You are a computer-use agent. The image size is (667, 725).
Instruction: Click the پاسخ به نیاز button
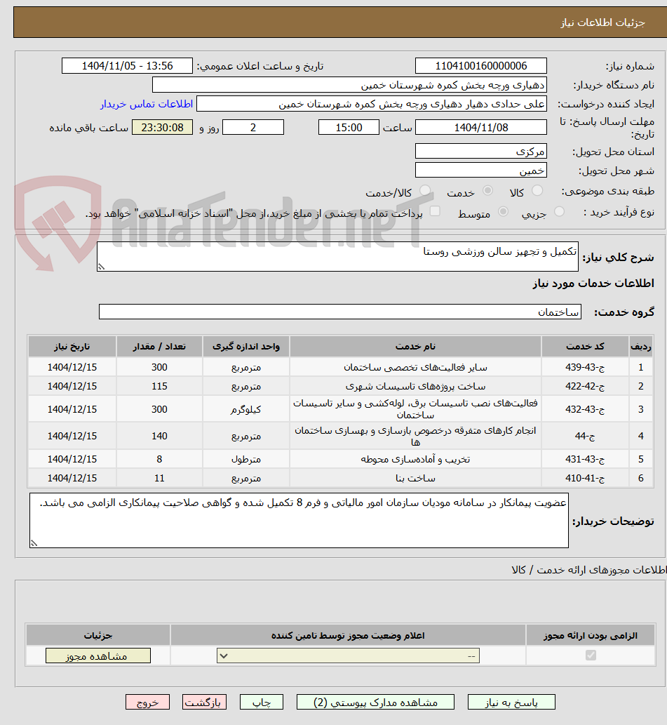(511, 702)
